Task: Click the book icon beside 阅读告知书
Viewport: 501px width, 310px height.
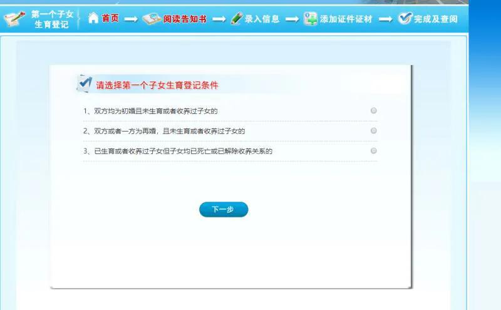Action: pyautogui.click(x=151, y=19)
